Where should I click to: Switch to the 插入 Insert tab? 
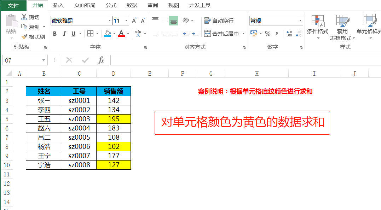pos(59,5)
